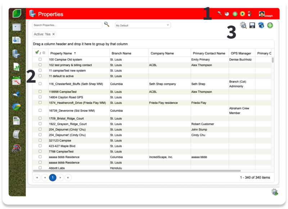Click the gear with magnifier filter icon
The image size is (288, 209).
click(x=243, y=25)
